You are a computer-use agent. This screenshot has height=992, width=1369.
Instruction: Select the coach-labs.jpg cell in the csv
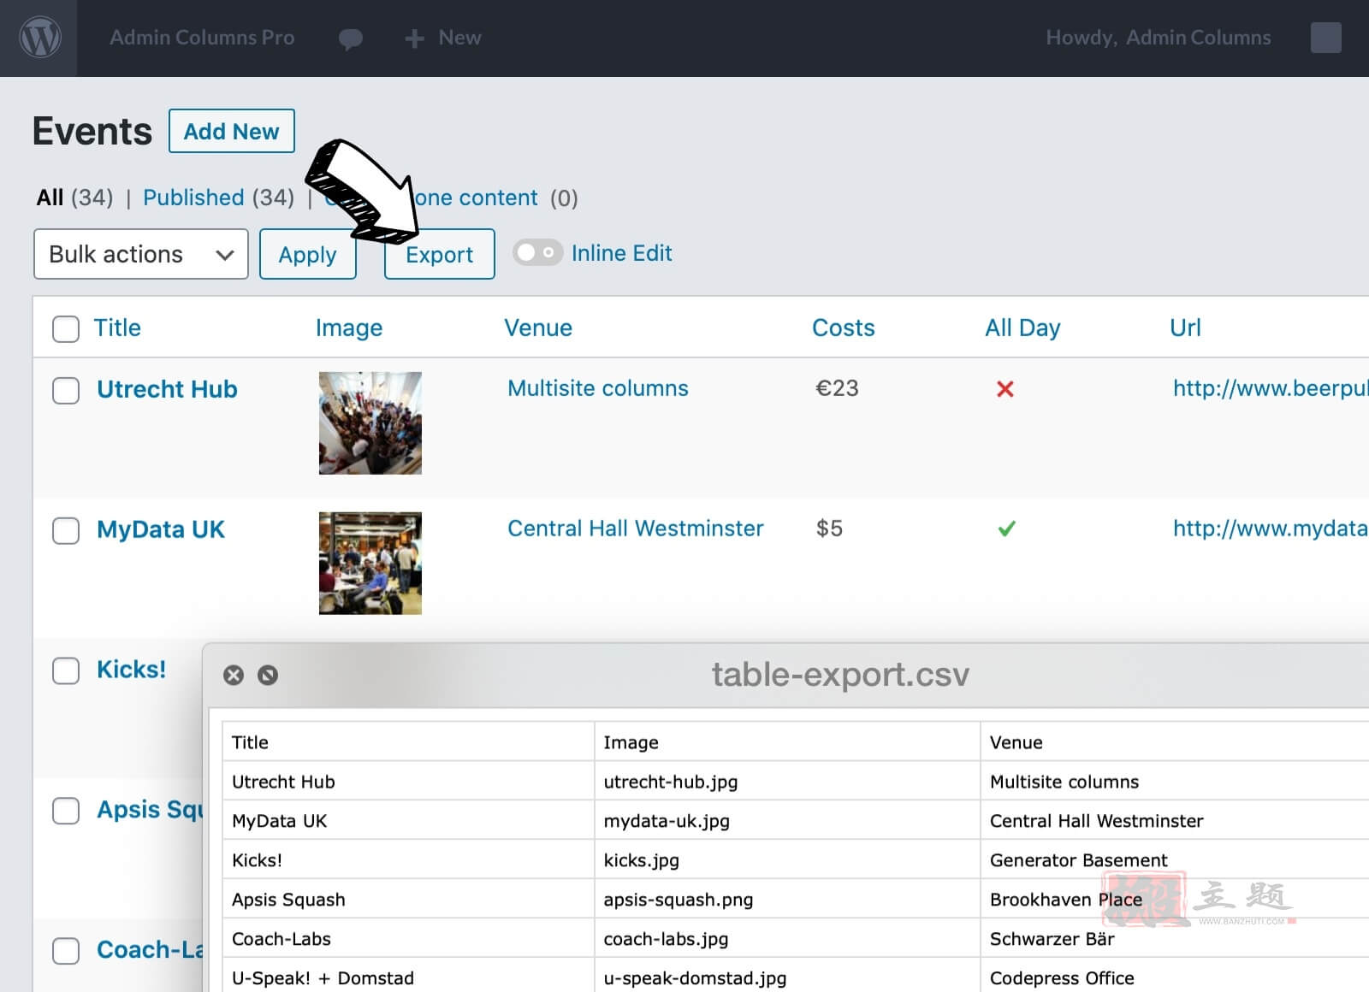click(x=787, y=938)
